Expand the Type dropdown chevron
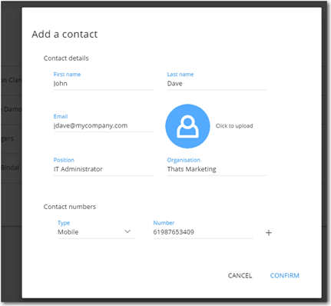 pyautogui.click(x=127, y=231)
